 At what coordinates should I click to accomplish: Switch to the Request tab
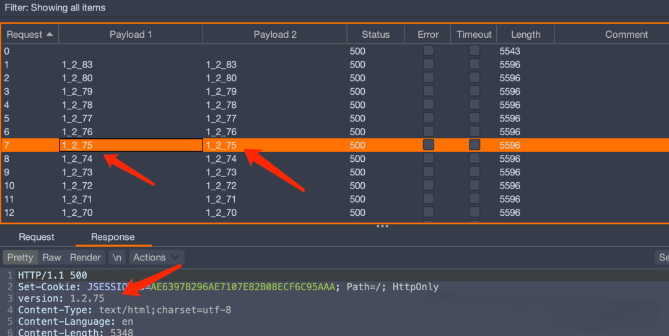37,237
